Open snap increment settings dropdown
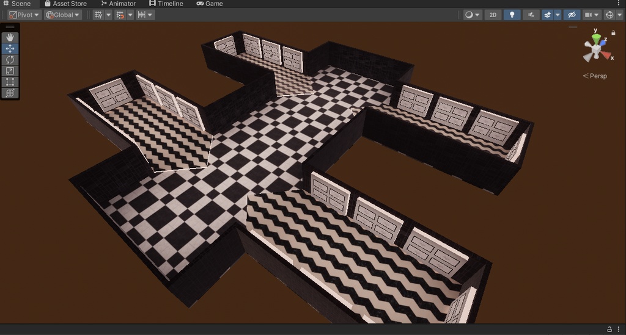 click(145, 15)
